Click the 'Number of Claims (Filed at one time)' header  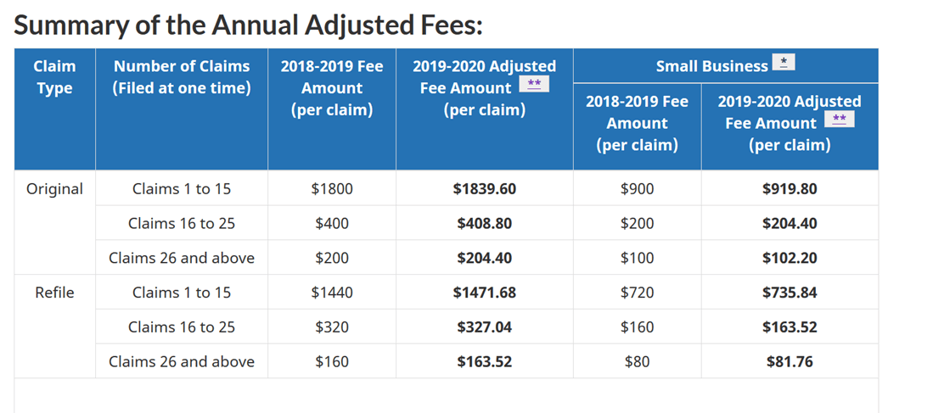click(x=182, y=77)
